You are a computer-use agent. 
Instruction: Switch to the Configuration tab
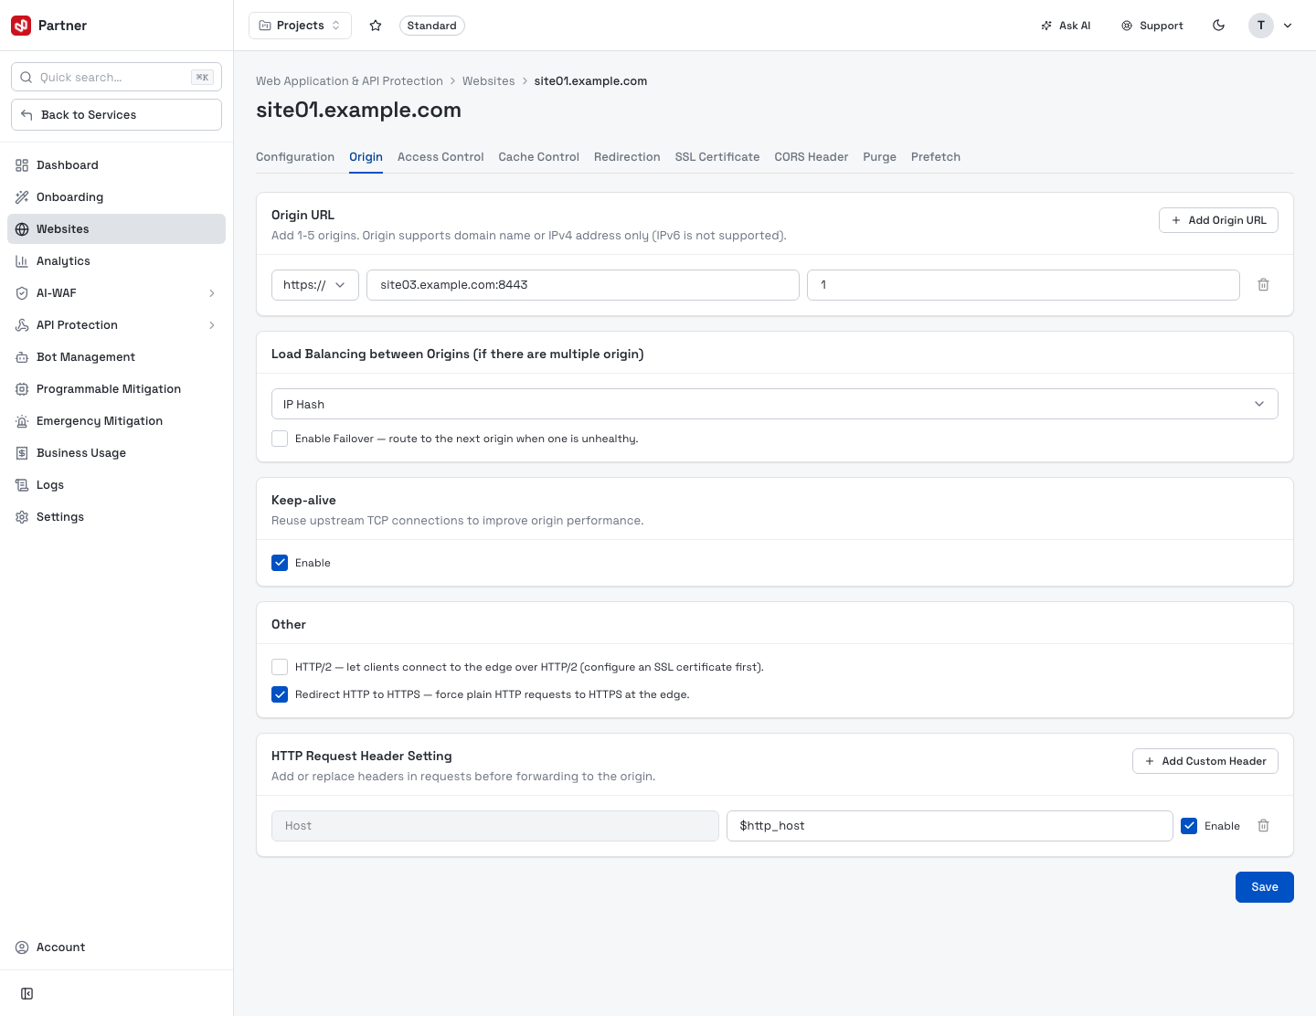click(295, 157)
